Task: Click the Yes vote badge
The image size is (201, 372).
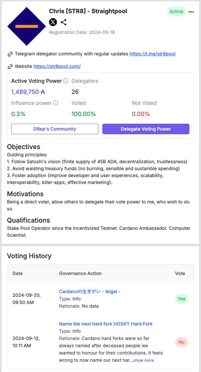Action: [181, 299]
